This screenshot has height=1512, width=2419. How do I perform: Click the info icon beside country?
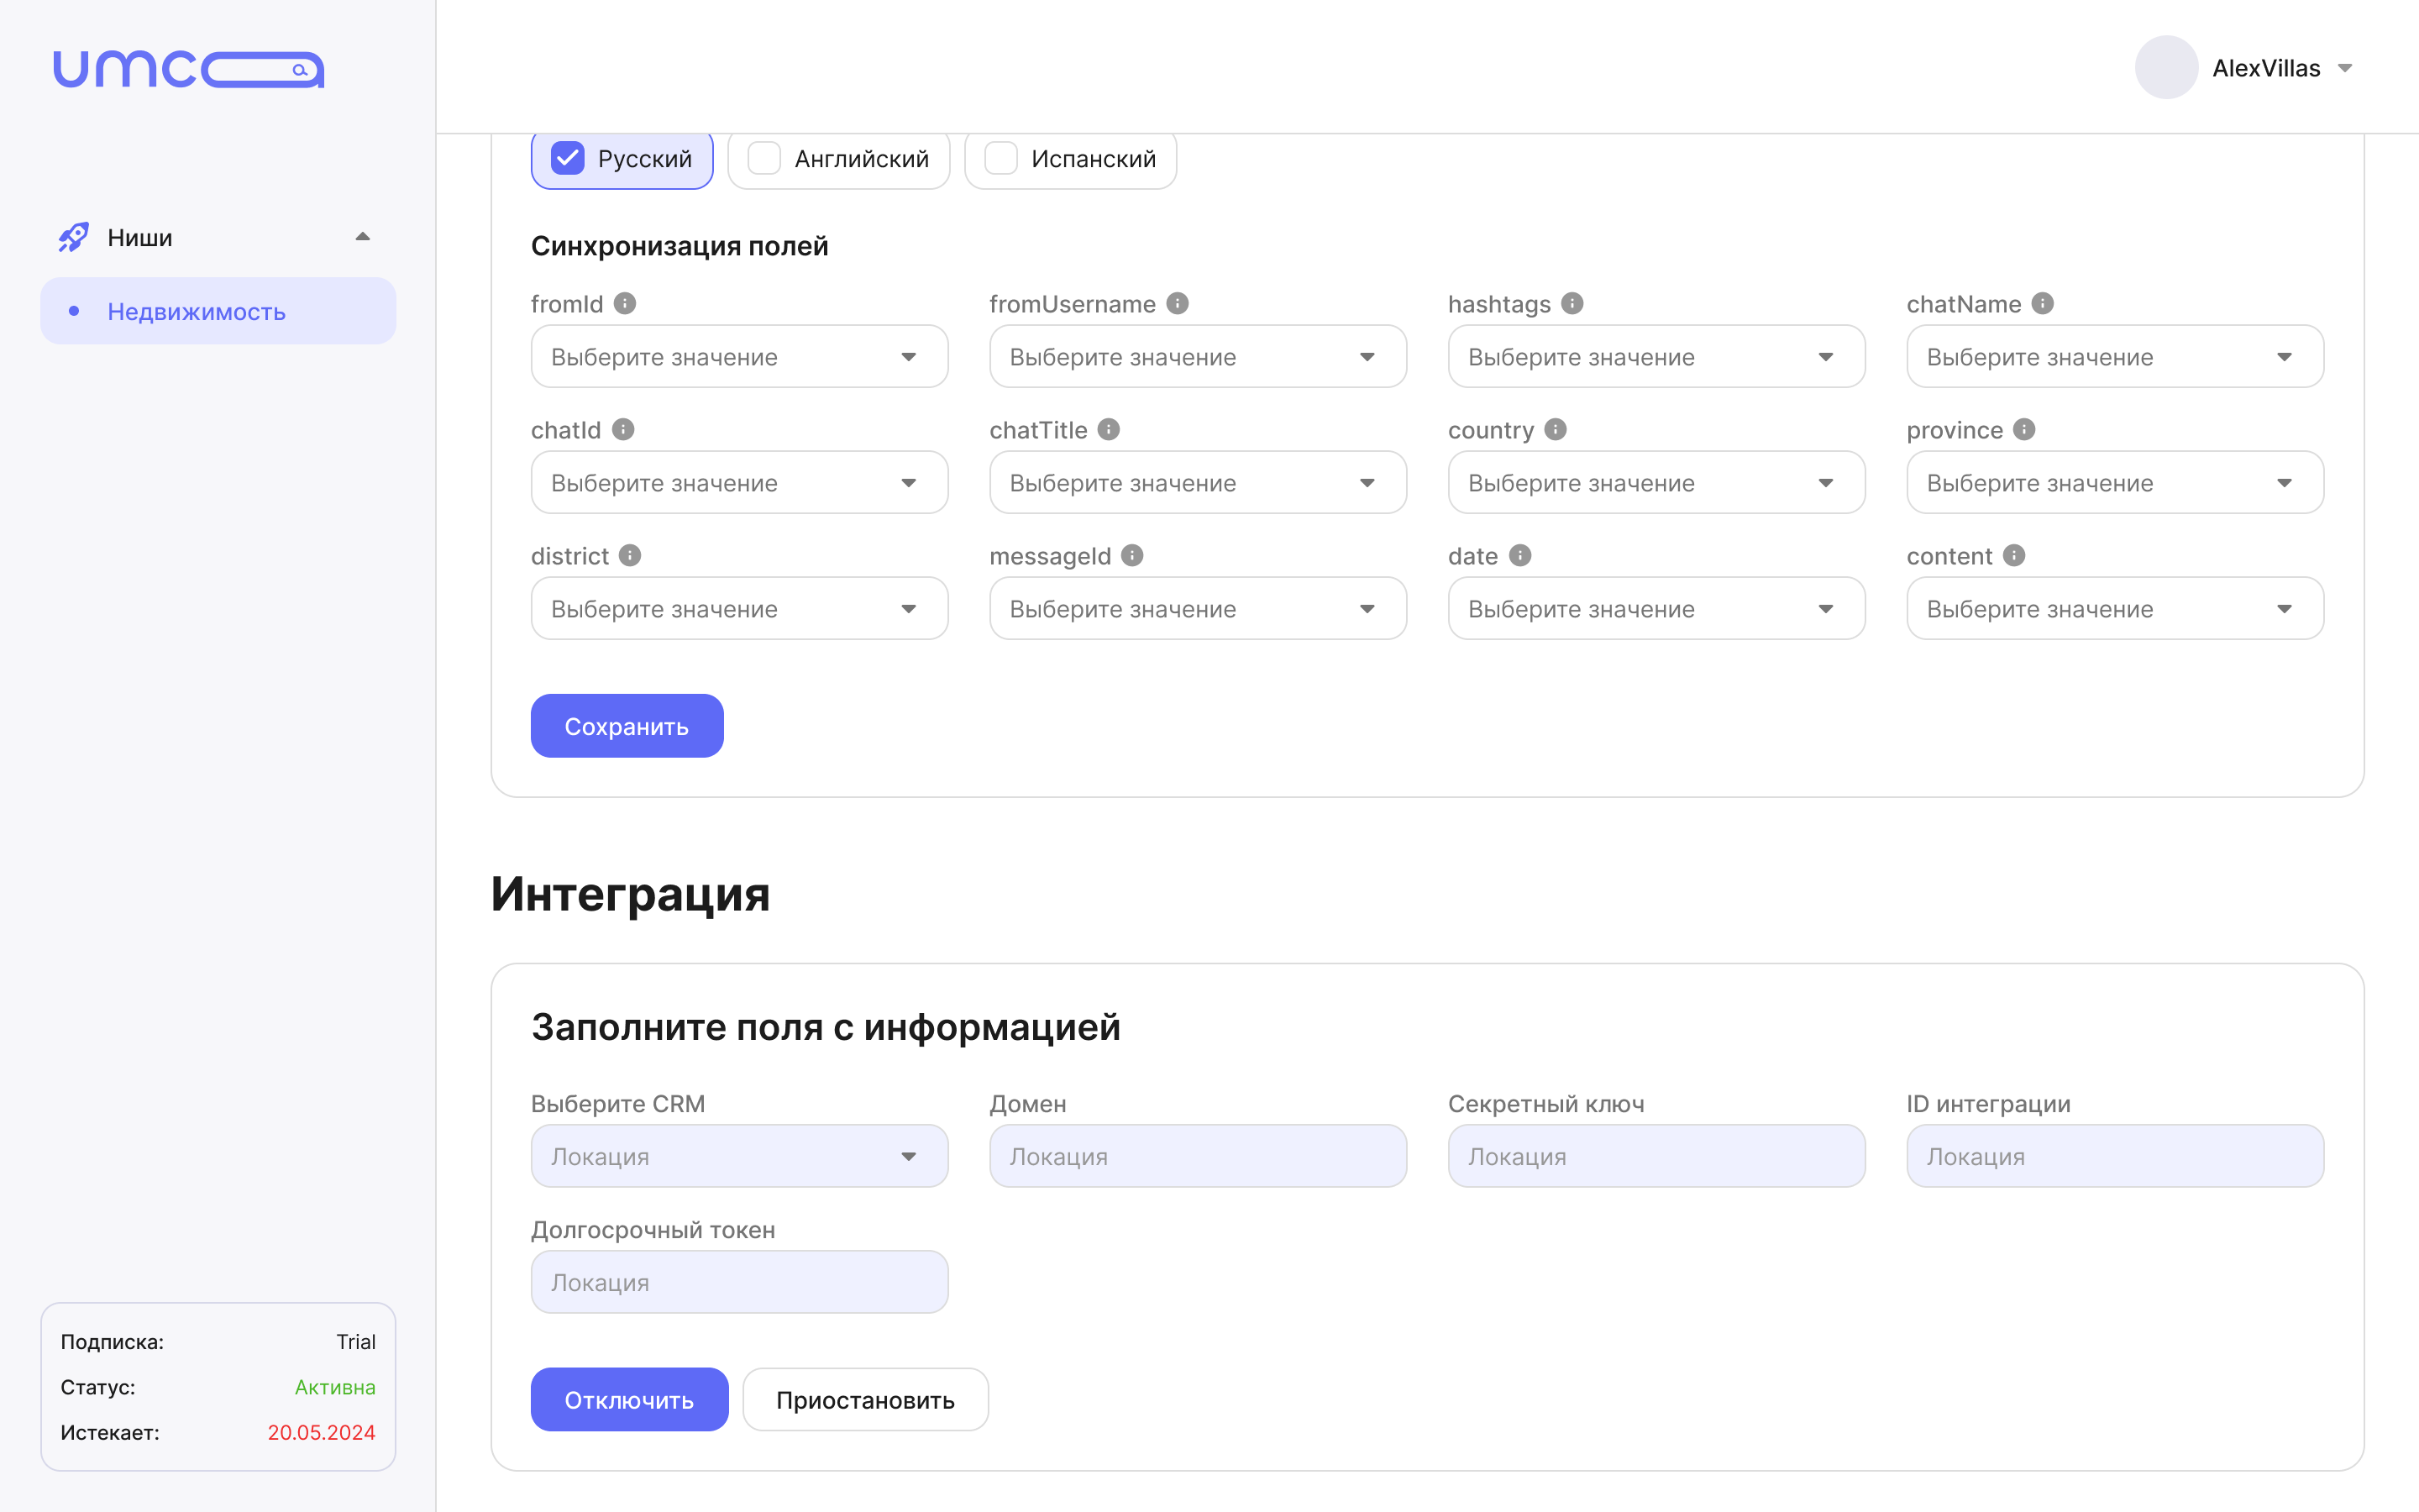pyautogui.click(x=1556, y=429)
